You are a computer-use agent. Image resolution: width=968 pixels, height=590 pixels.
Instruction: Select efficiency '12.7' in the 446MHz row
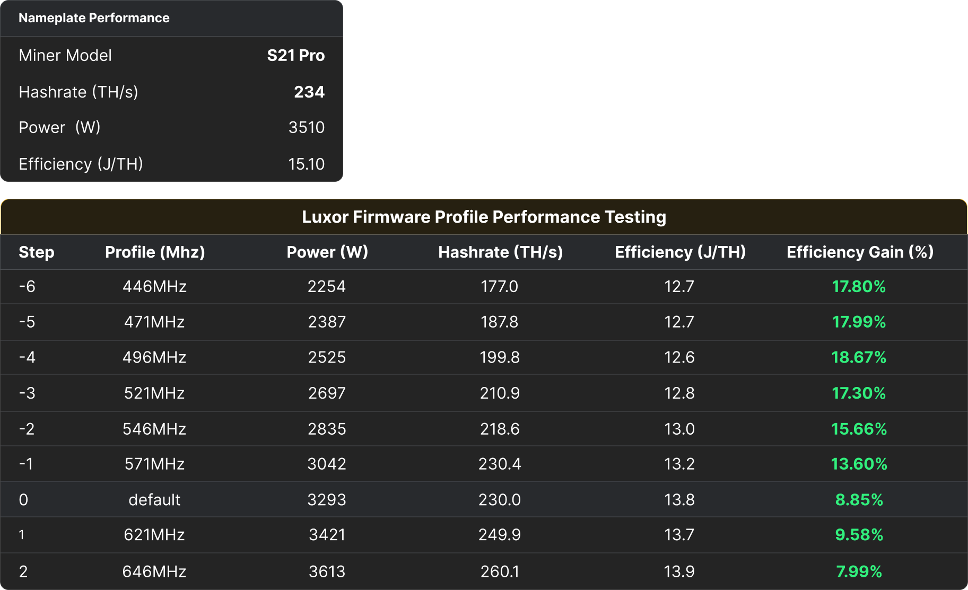[679, 286]
